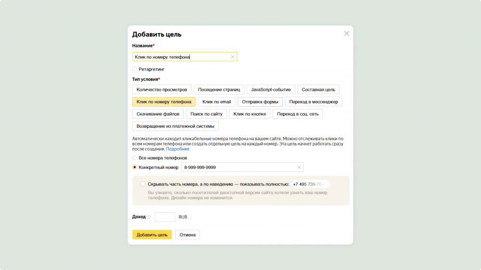Focus the Доход amount input field
The image size is (481, 270).
[165, 217]
